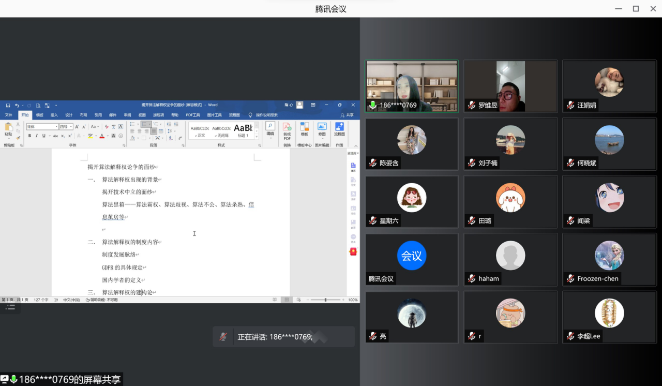662x386 pixels.
Task: Click the zoom slider in Word's status bar
Action: coord(325,300)
